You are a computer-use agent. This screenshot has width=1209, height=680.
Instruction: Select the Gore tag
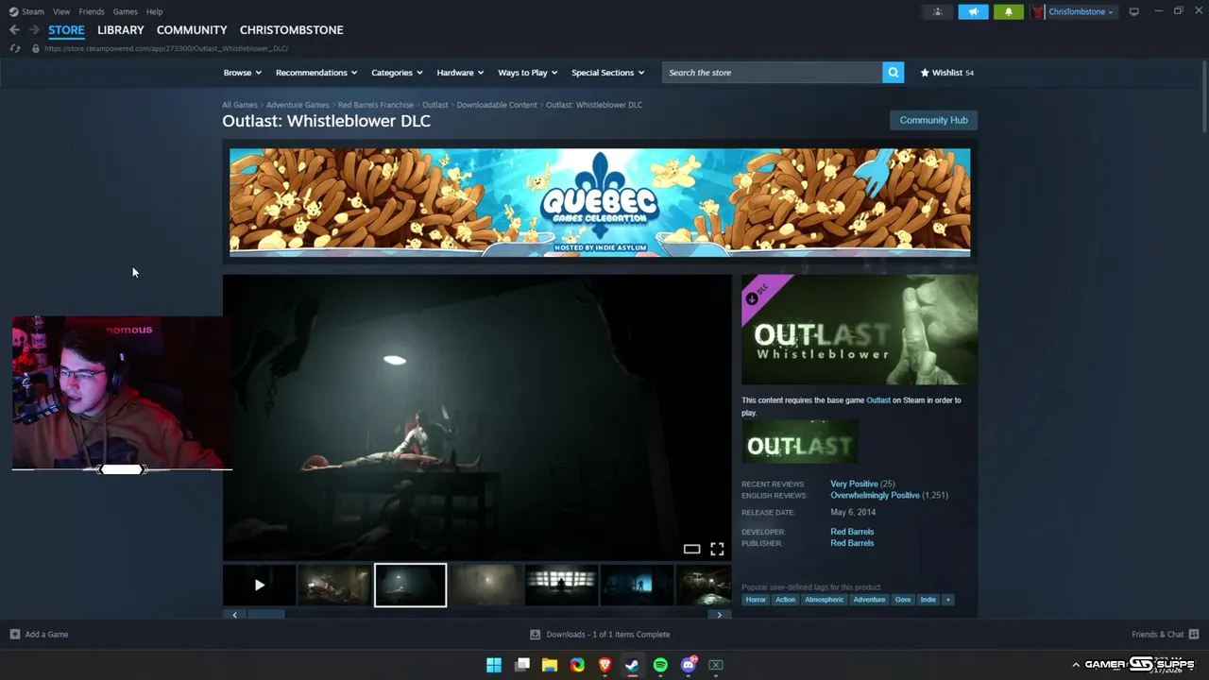[903, 600]
